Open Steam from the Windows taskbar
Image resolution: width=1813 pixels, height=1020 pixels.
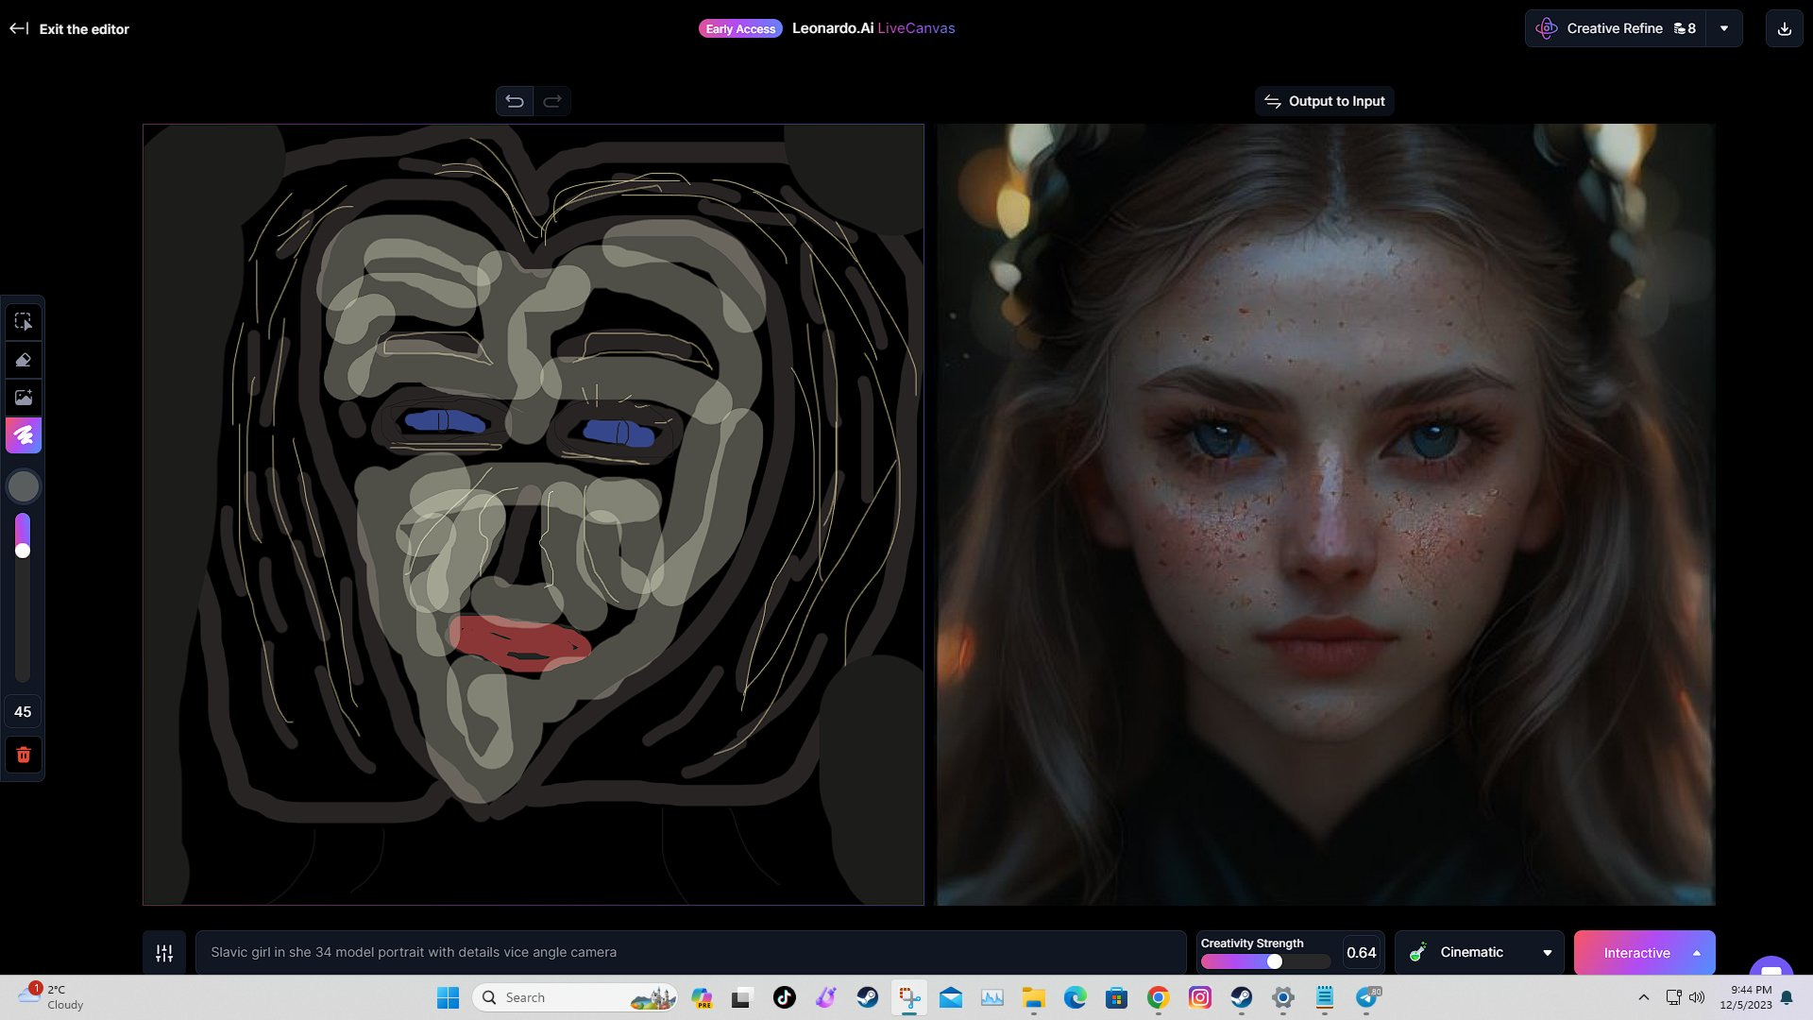(x=867, y=997)
